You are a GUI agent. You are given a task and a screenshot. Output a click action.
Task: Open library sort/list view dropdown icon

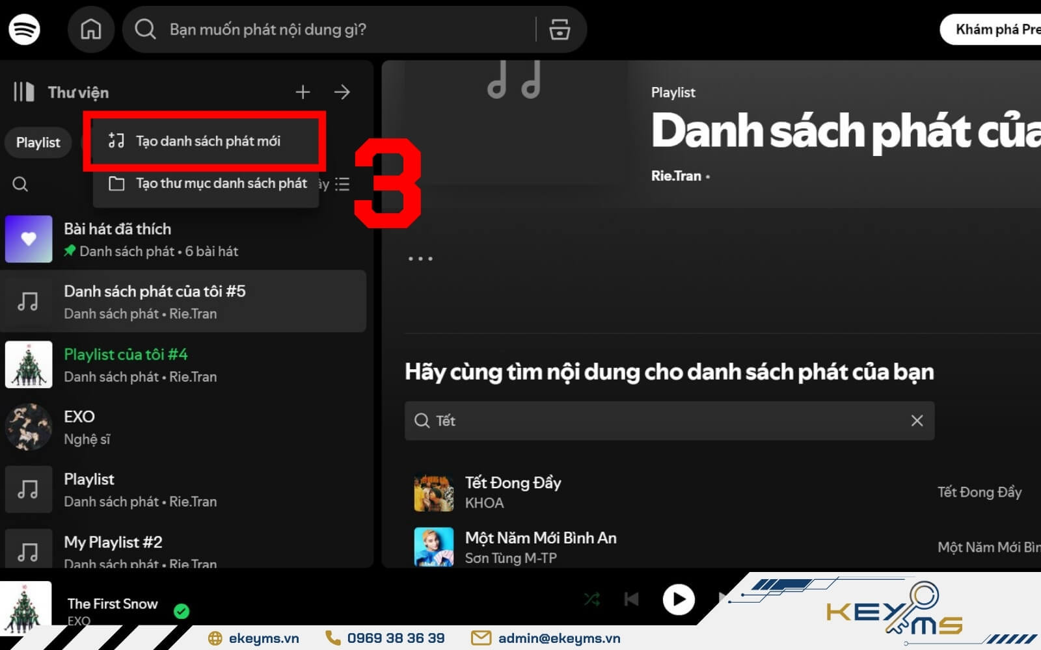coord(342,184)
